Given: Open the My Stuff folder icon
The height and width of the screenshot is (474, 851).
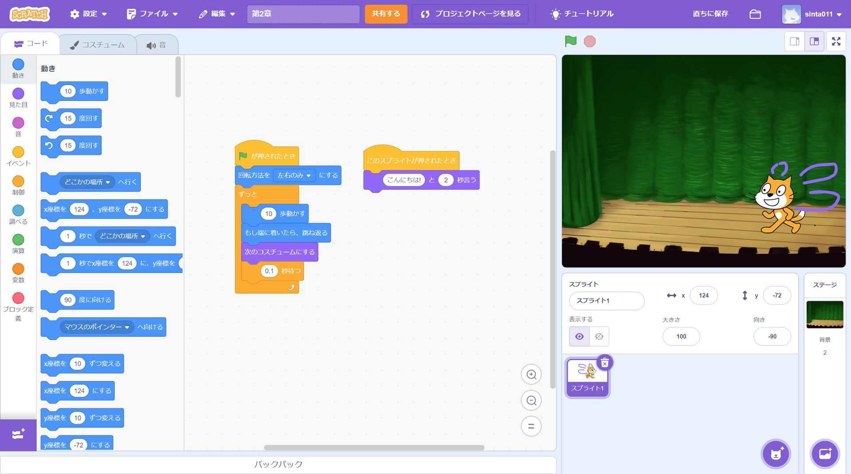Looking at the screenshot, I should 755,14.
